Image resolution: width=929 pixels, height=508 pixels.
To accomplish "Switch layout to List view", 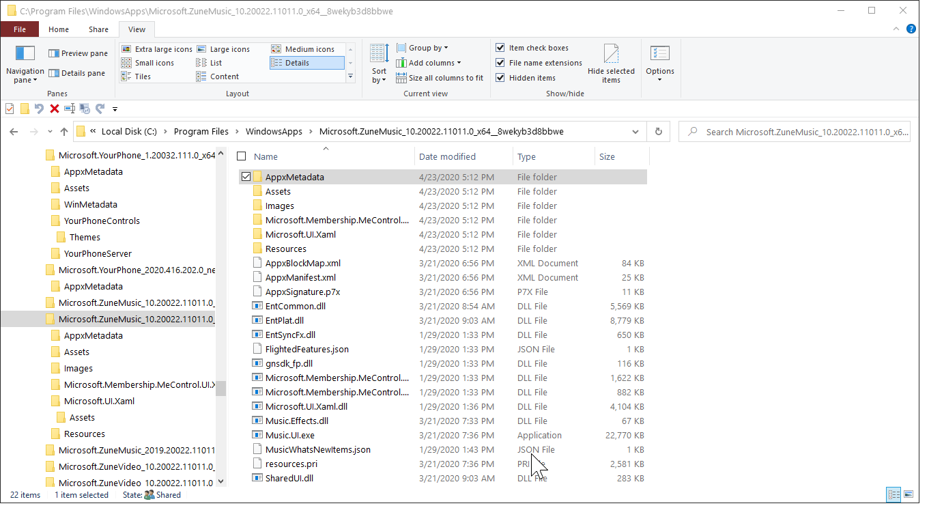I will click(209, 63).
